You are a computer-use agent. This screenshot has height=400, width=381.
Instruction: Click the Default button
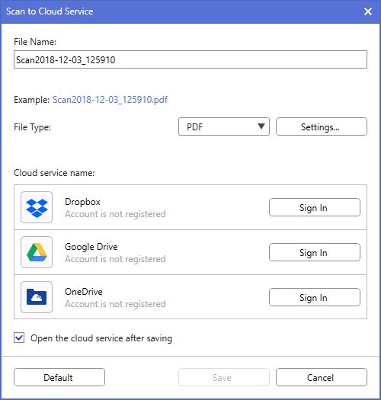pyautogui.click(x=59, y=377)
